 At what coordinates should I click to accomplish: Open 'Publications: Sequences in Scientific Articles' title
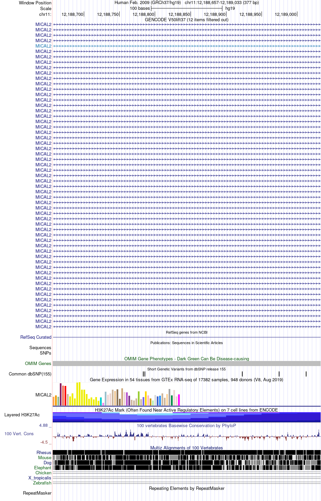pos(187,343)
